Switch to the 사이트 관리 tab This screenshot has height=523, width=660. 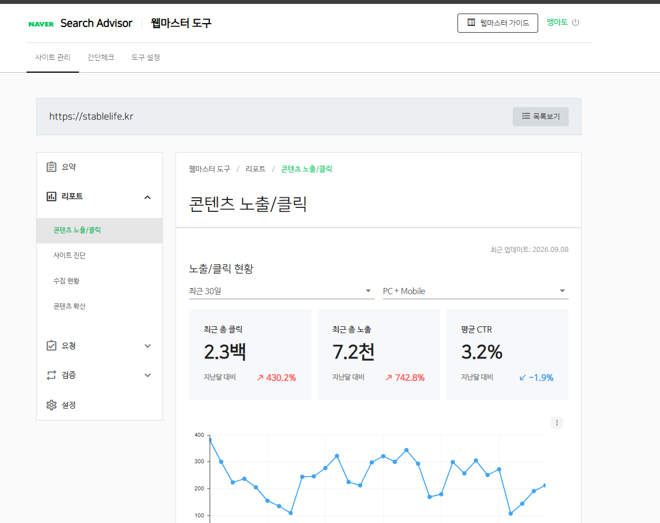pos(52,57)
